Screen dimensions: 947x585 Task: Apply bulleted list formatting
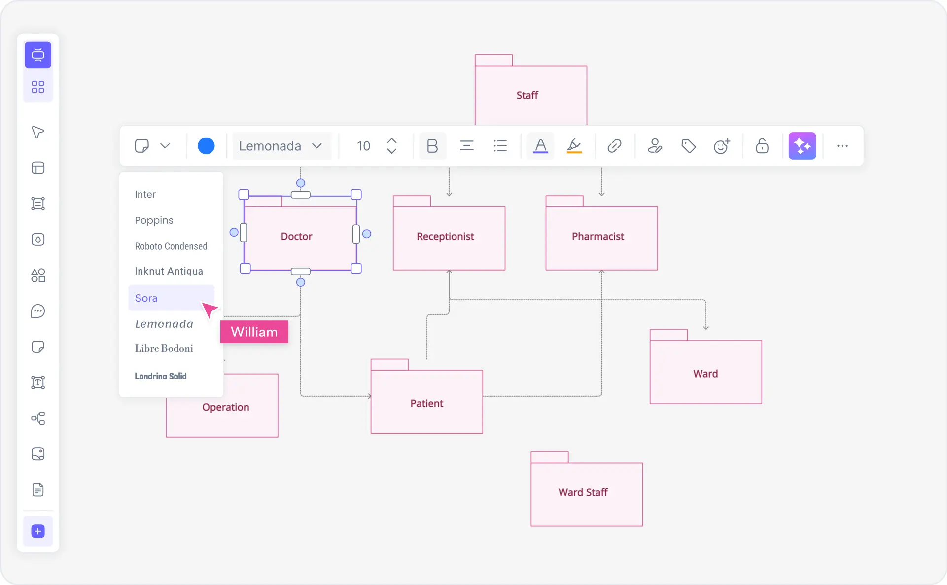[500, 145]
